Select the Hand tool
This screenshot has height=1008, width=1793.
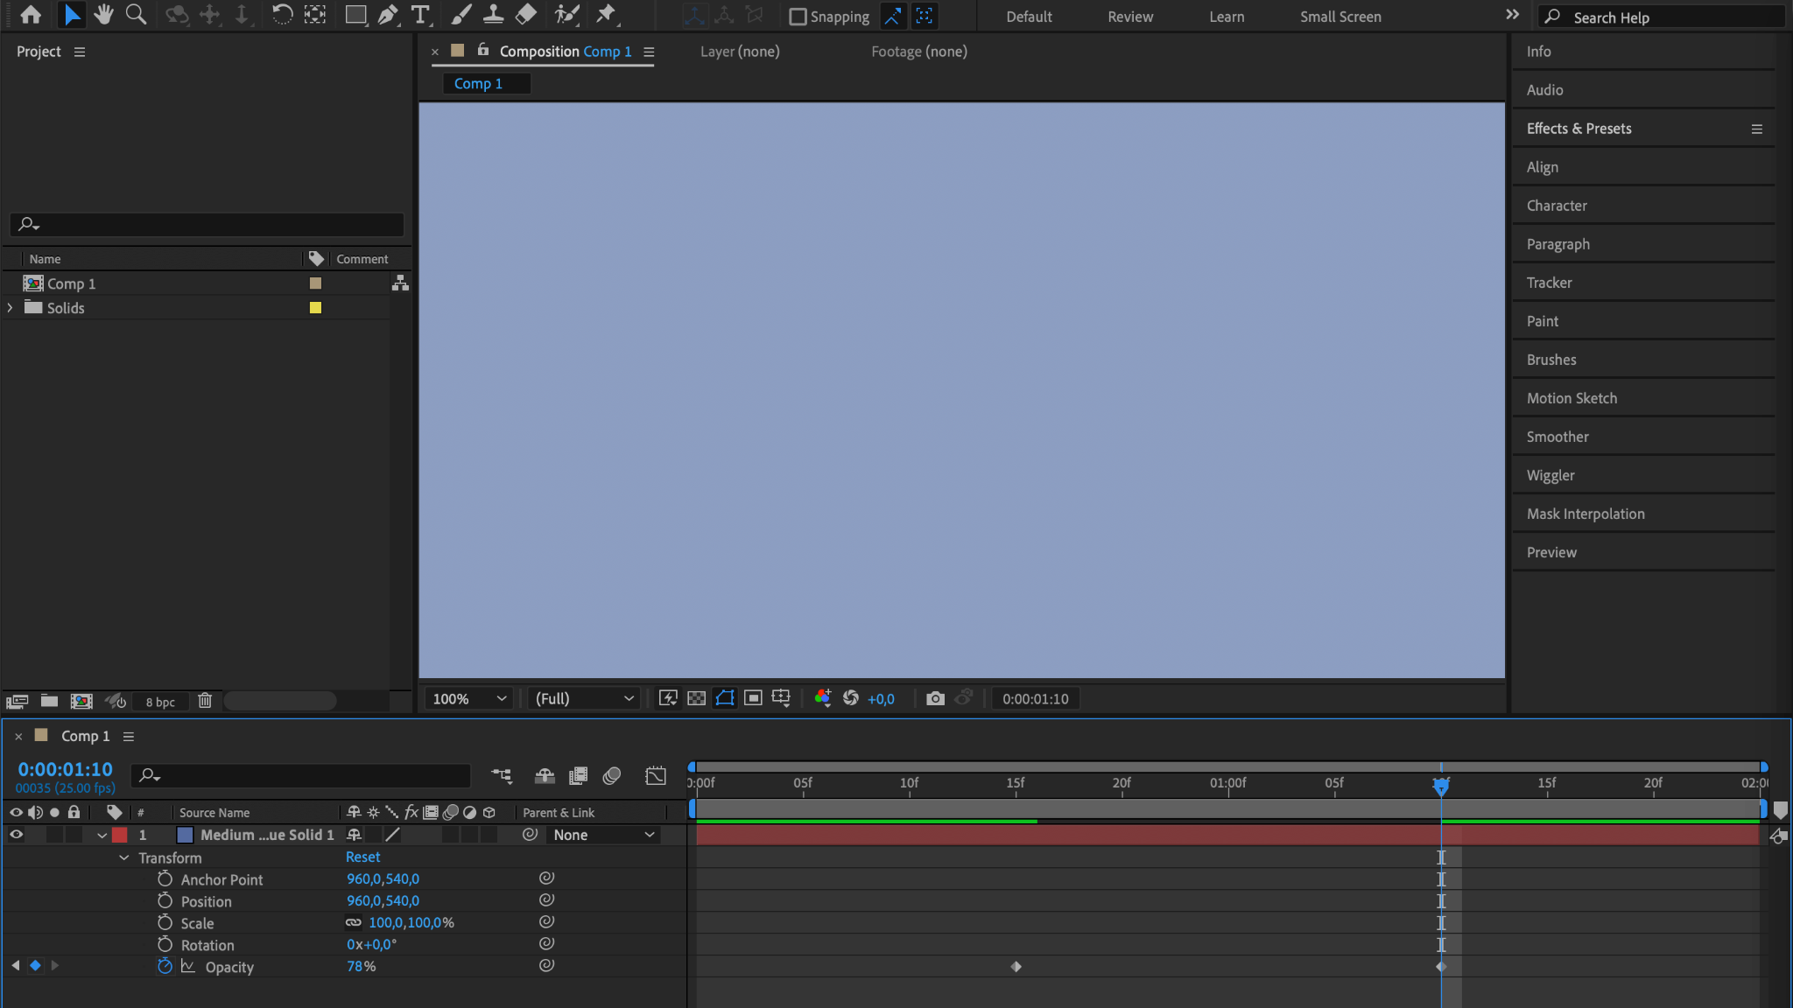point(103,15)
